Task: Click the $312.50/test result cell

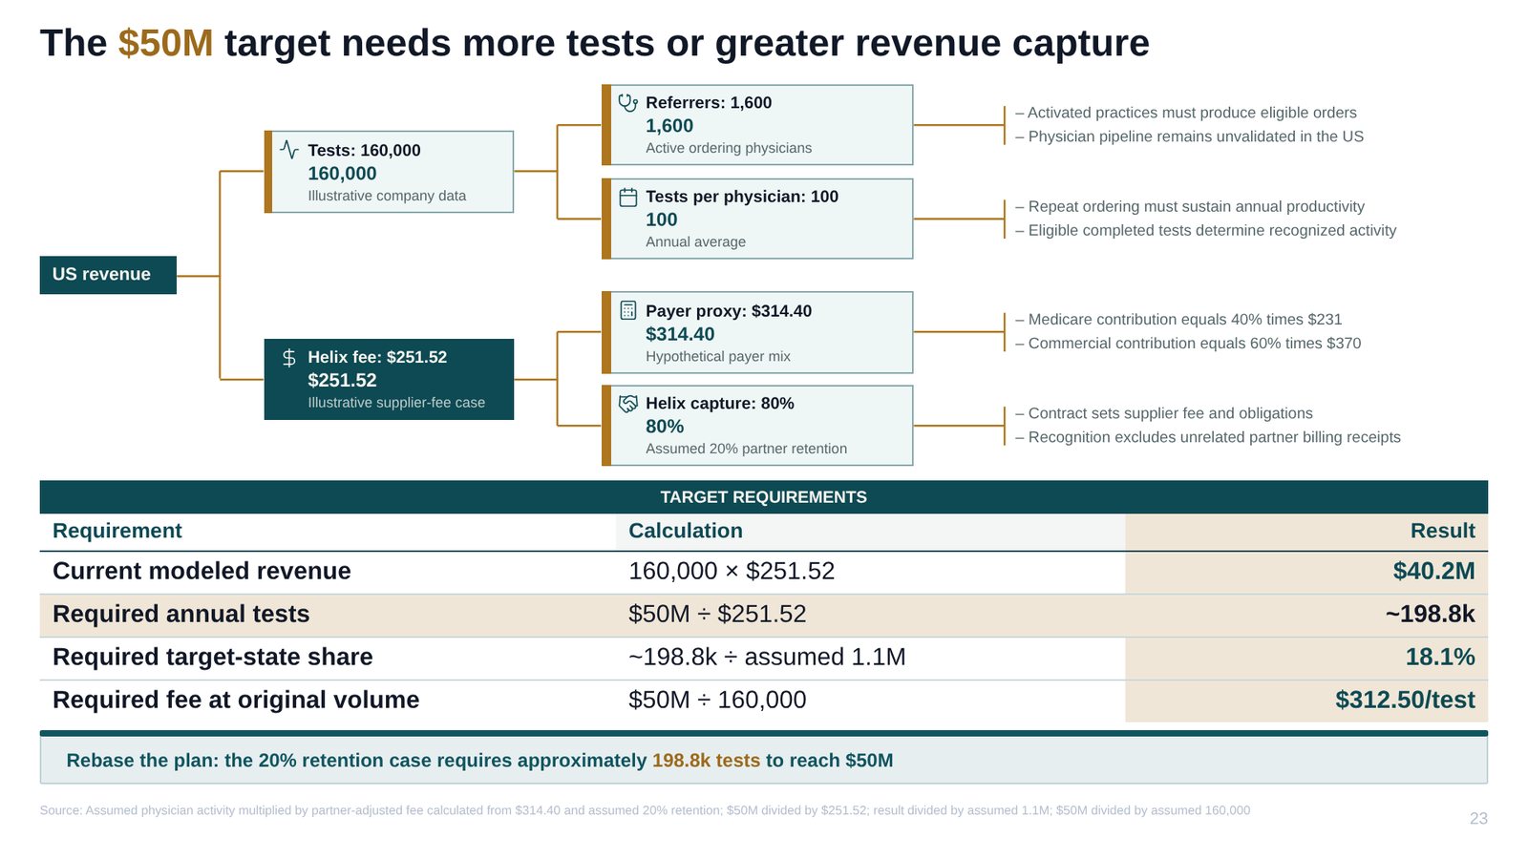Action: point(1306,701)
